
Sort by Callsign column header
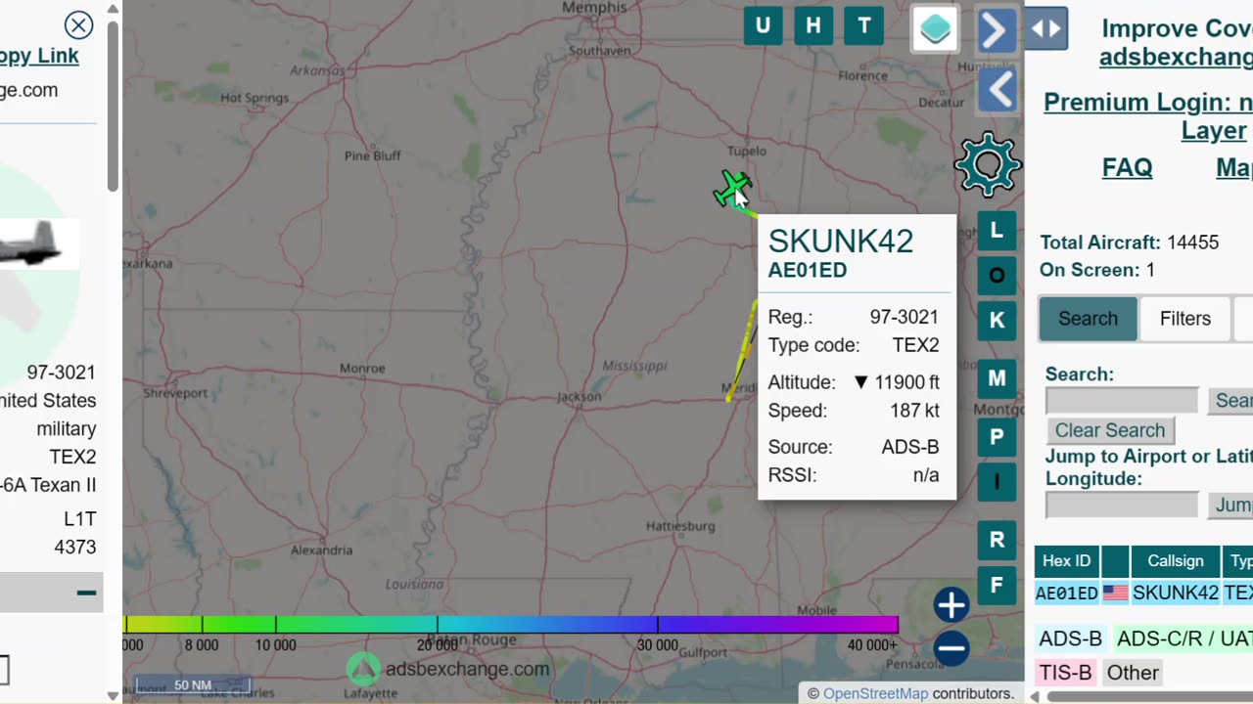click(1175, 561)
